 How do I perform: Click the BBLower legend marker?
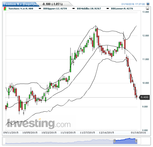pos(108,9)
